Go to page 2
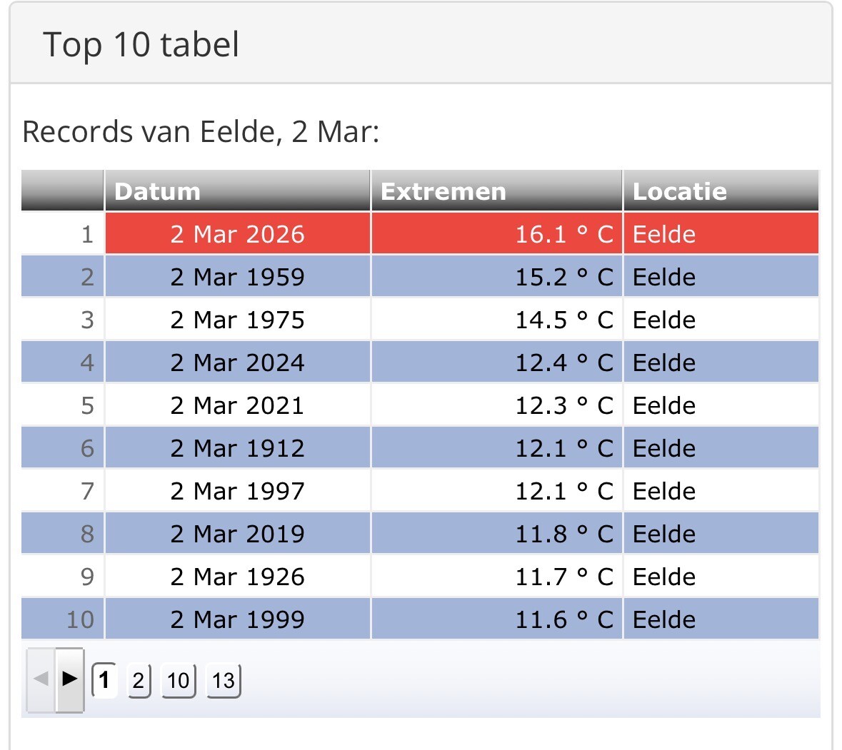This screenshot has width=842, height=750. tap(139, 681)
